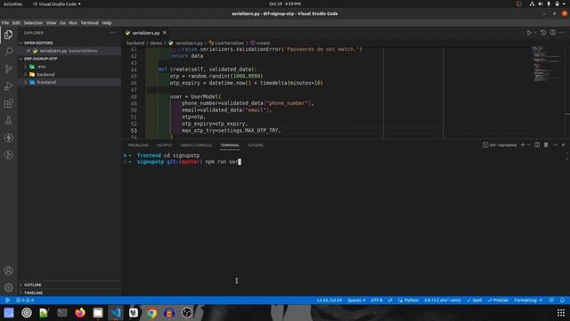Close the terminal panel
The height and width of the screenshot is (321, 570).
(x=564, y=144)
